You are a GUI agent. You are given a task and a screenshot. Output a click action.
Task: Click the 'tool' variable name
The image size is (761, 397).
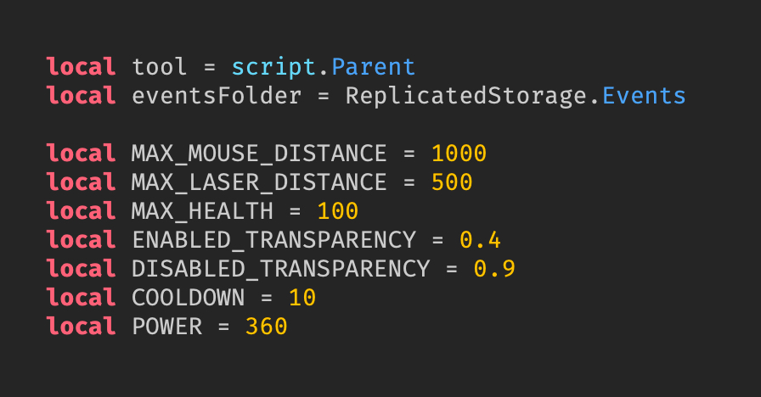tap(160, 67)
